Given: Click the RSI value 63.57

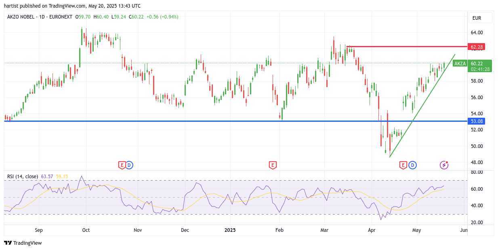Looking at the screenshot, I should [47, 176].
